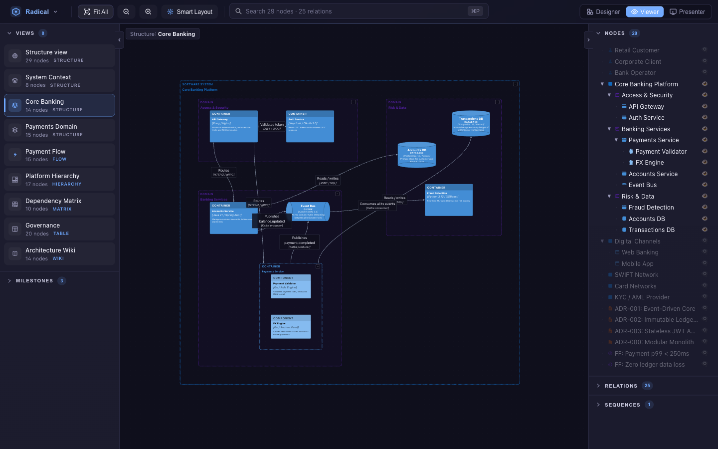Click the Radical logo icon
718x449 pixels.
coord(15,11)
